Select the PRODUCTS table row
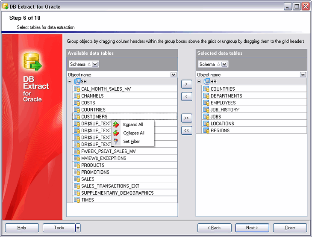The image size is (312, 237). (x=125, y=165)
